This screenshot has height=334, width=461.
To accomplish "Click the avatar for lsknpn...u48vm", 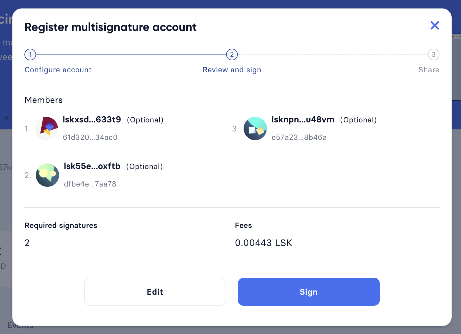I will [x=255, y=129].
